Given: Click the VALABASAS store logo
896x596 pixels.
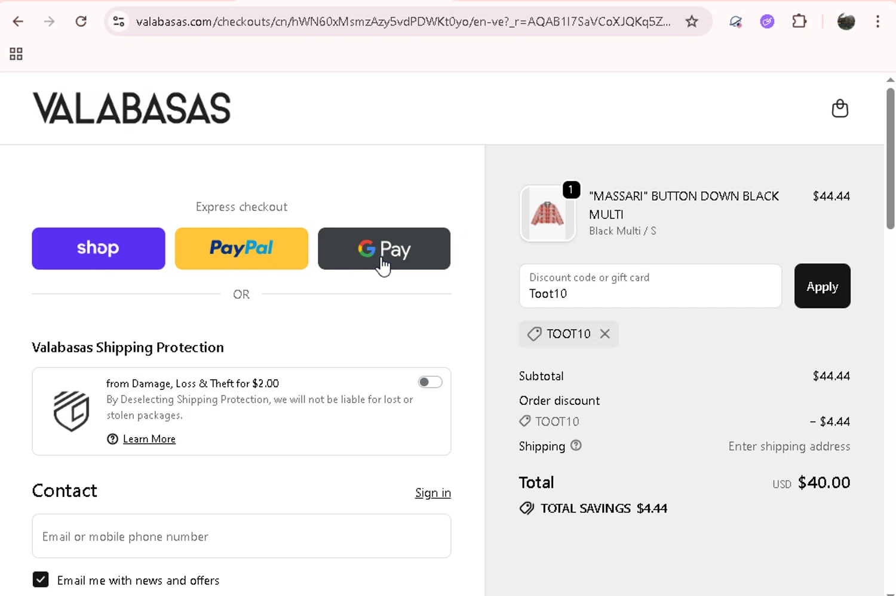Looking at the screenshot, I should pos(131,108).
